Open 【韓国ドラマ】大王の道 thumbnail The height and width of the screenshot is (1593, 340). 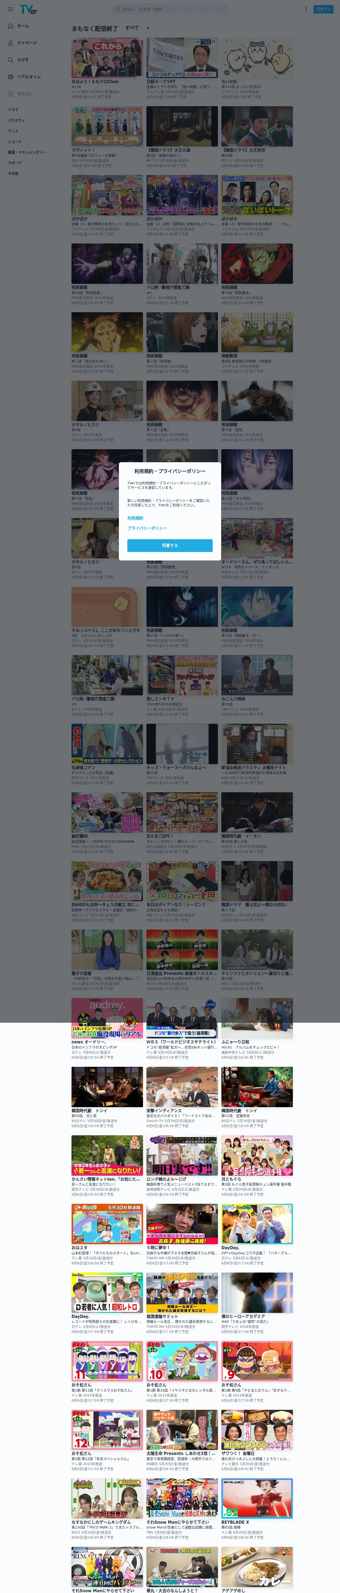pos(182,126)
